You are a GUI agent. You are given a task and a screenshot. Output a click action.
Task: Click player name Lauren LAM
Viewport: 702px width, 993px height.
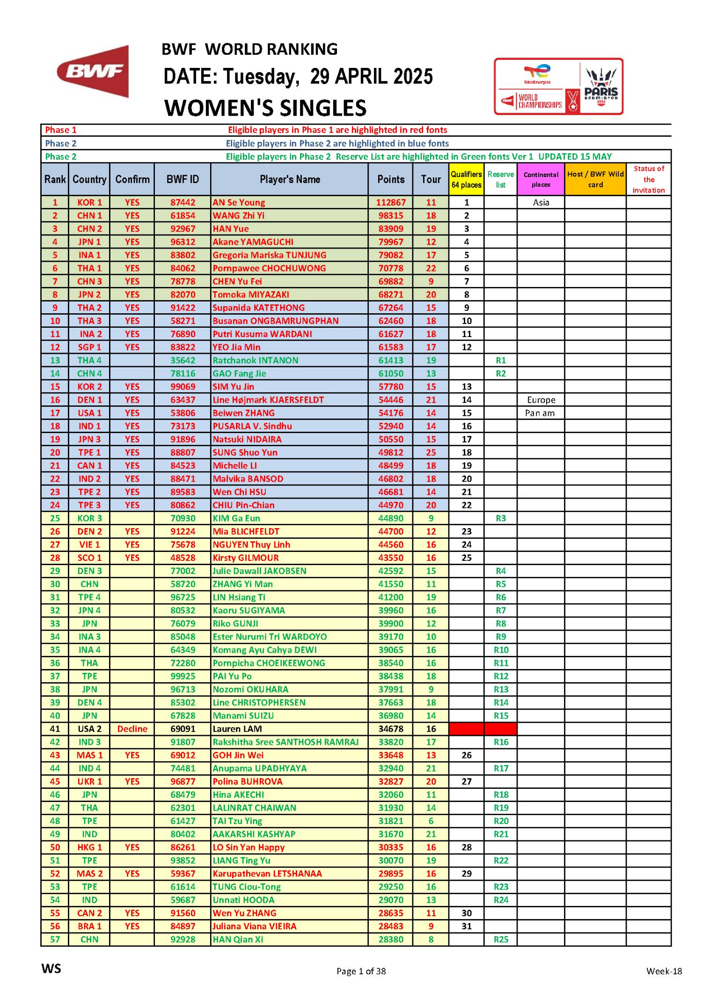(x=237, y=728)
